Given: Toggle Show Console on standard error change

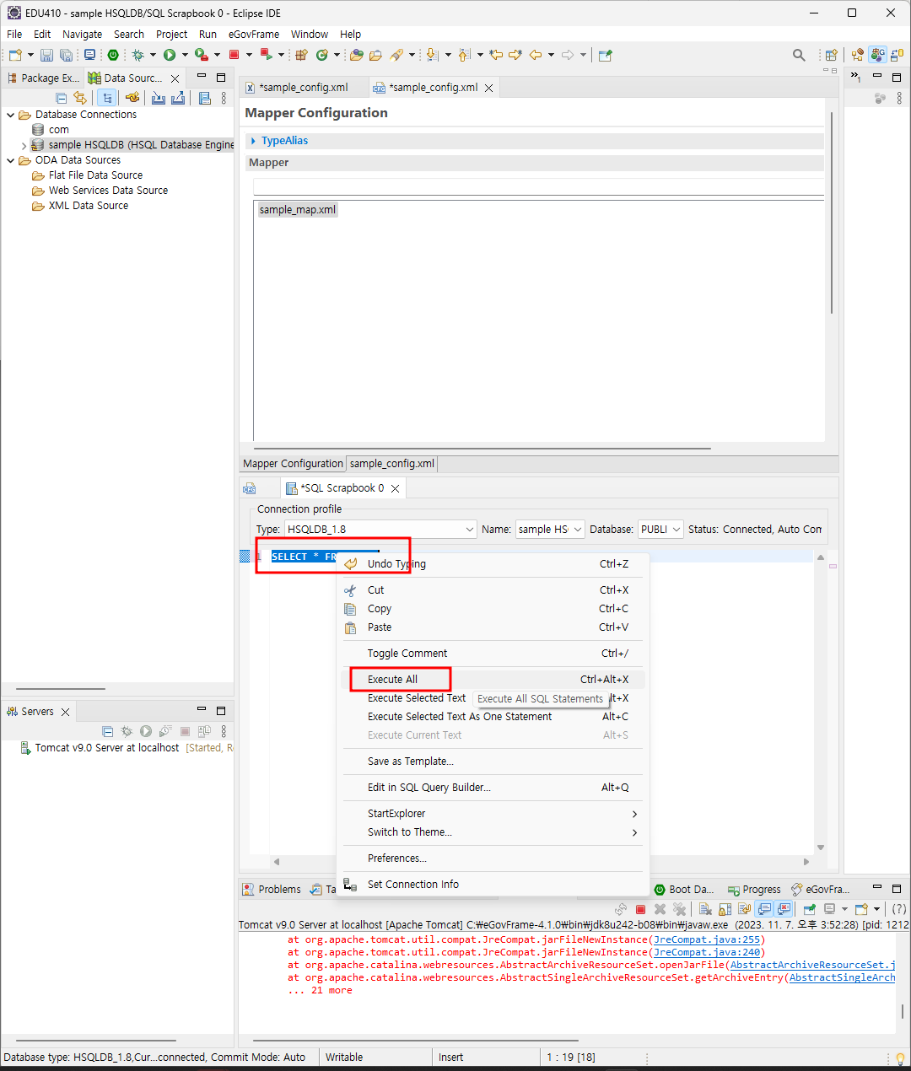Looking at the screenshot, I should pos(784,909).
